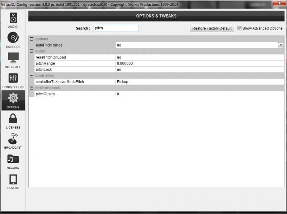Select the Options gear icon
Viewport: 287px width, 214px height.
[13, 98]
